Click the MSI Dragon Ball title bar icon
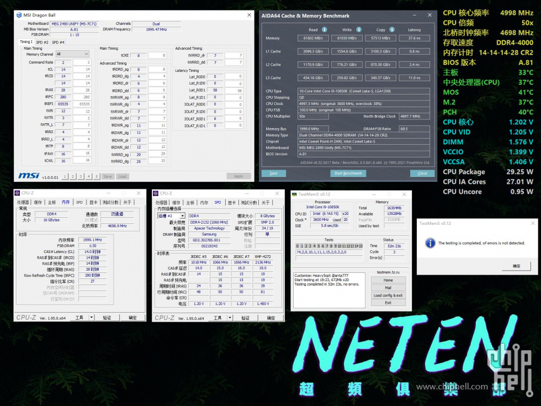Screen dimensions: 541x406 [x=19, y=15]
